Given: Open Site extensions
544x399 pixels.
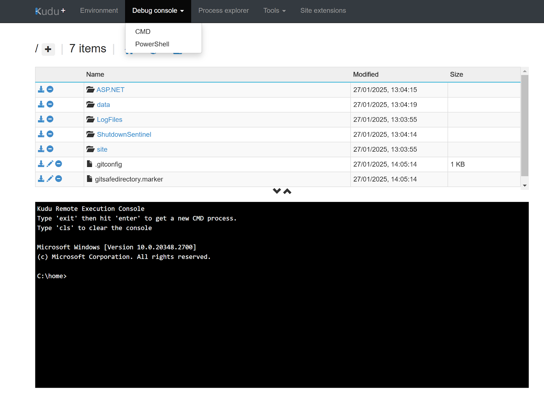Looking at the screenshot, I should 323,11.
